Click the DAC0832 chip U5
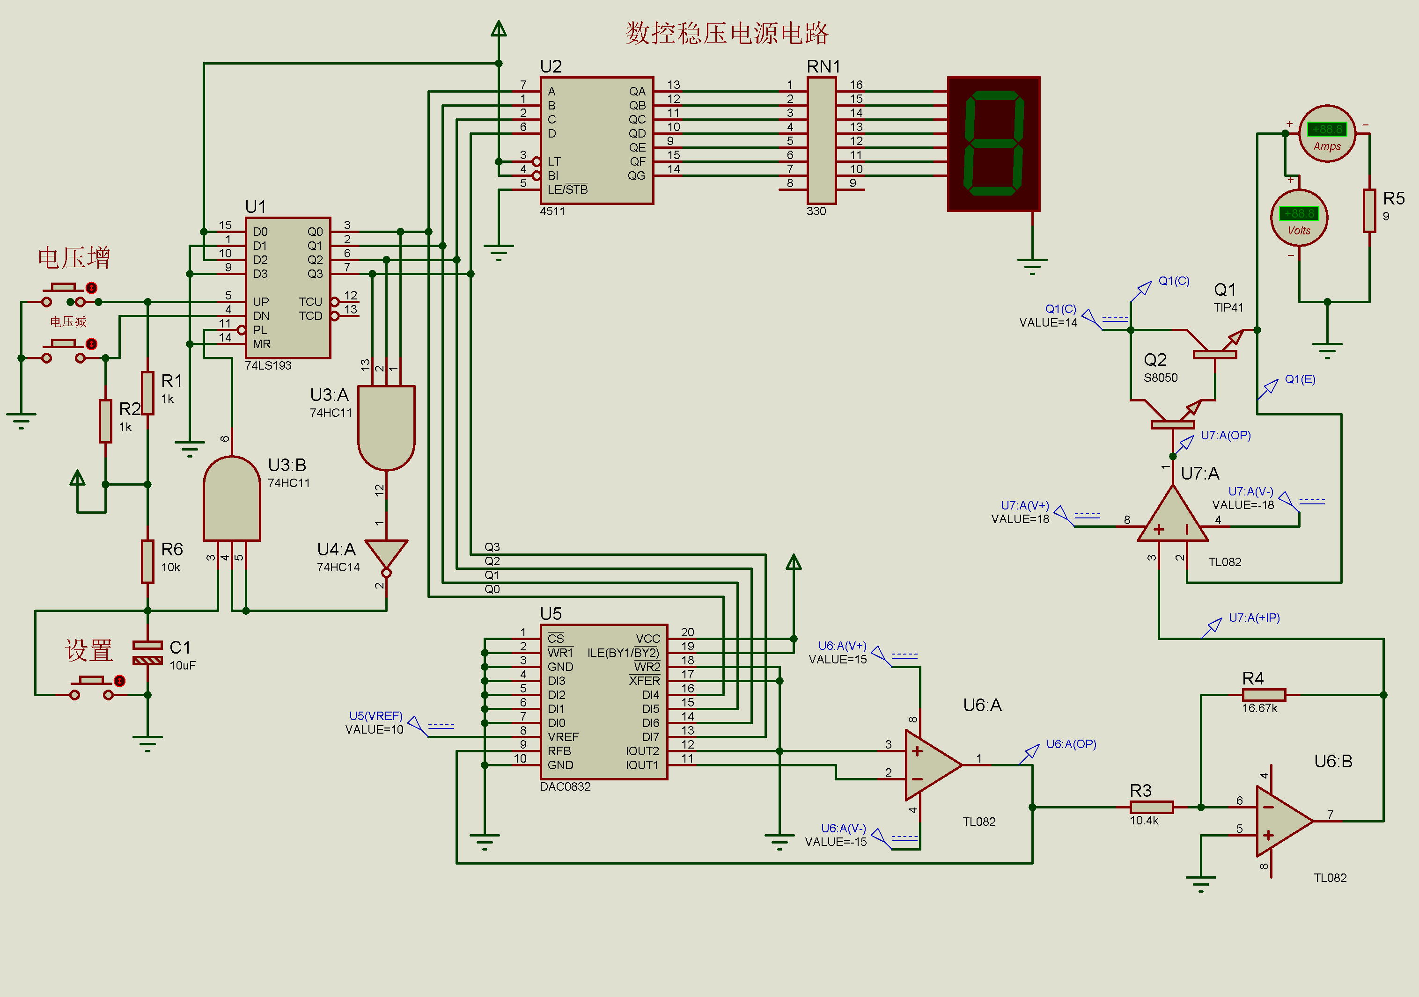 (x=604, y=702)
